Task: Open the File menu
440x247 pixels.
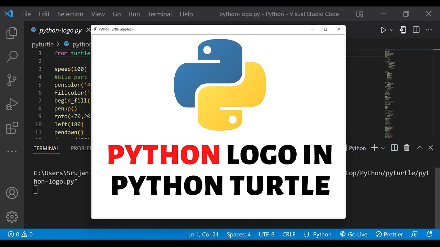Action: click(x=26, y=14)
